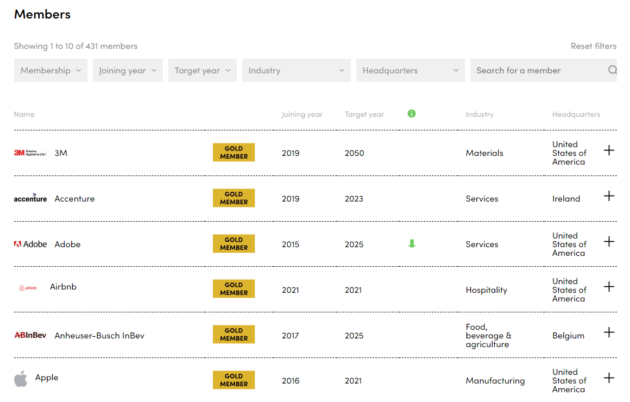Image resolution: width=630 pixels, height=402 pixels.
Task: Click the Members heading
Action: [x=42, y=14]
